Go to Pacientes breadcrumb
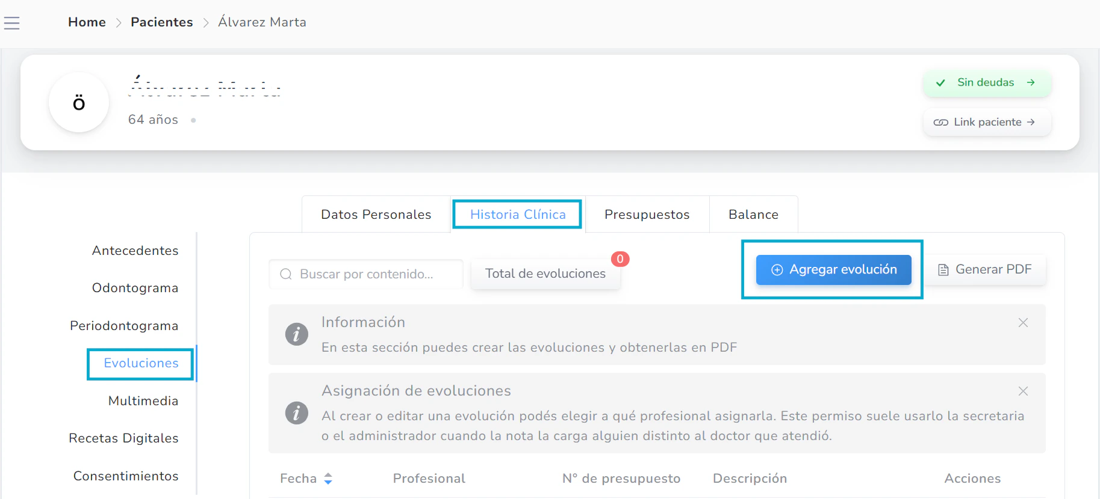The image size is (1100, 499). click(162, 22)
